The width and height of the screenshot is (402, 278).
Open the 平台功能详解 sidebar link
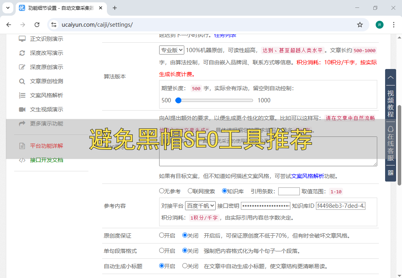coord(46,146)
